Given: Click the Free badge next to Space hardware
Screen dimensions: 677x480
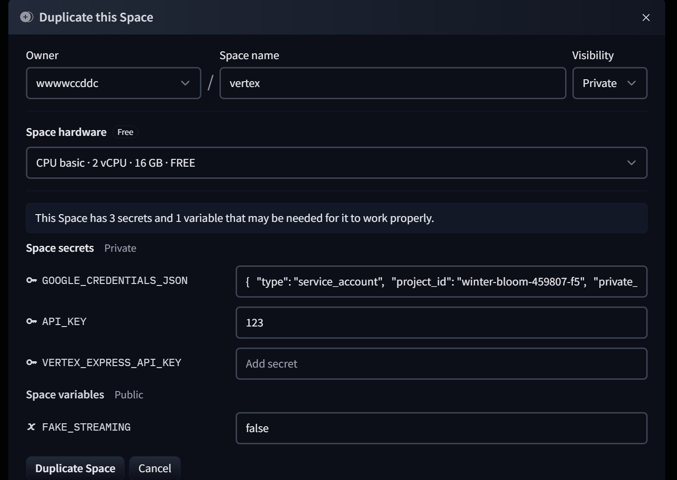Looking at the screenshot, I should click(x=125, y=132).
